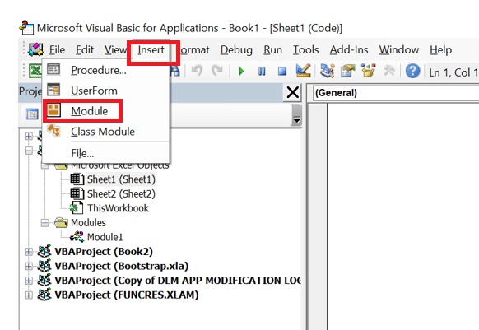Expand VBAProject (FUNCRES.XLAM) node

[x=29, y=295]
